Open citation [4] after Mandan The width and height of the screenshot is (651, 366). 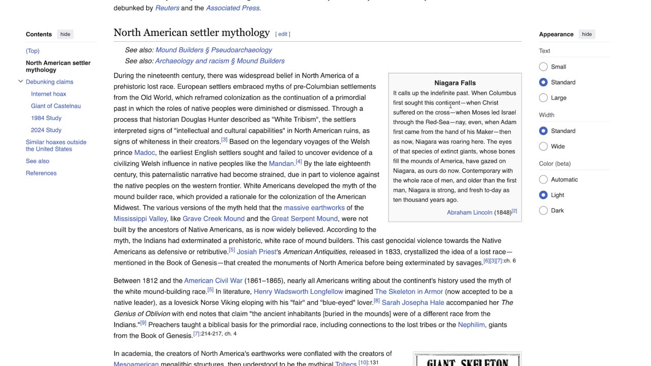pos(299,162)
